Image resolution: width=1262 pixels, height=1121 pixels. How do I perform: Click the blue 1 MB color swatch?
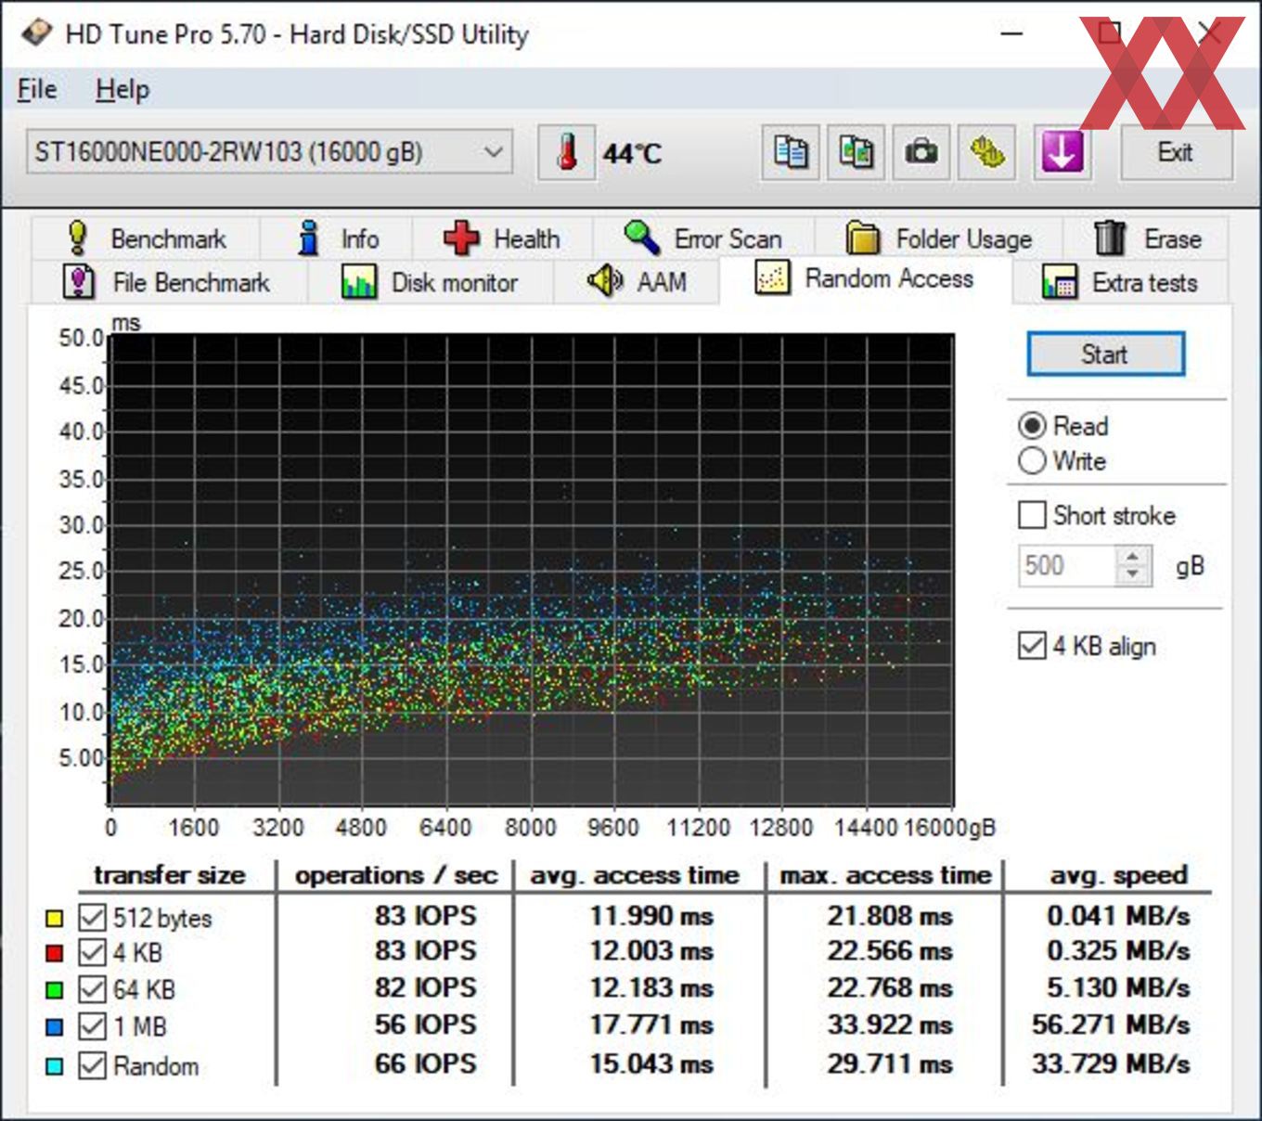54,1027
